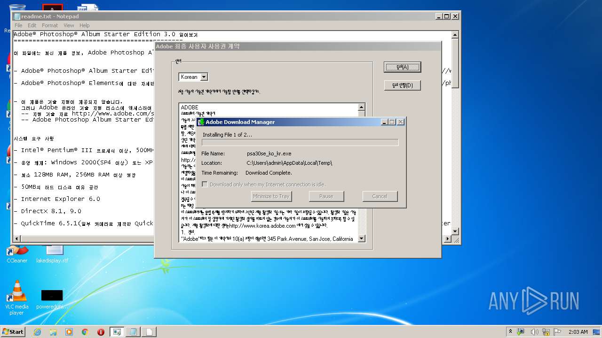Switch to the installer taskbar button
602x338 pixels.
pos(117,332)
